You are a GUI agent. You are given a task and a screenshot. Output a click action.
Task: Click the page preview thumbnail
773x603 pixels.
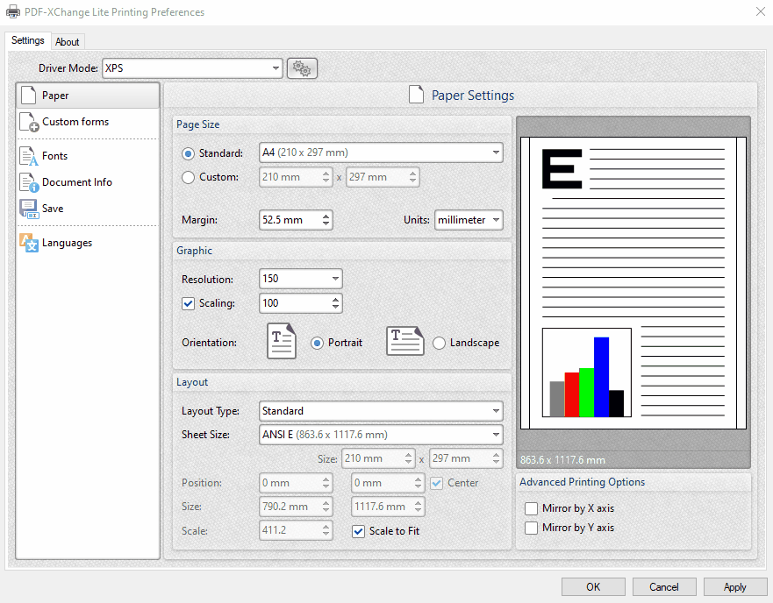tap(633, 280)
